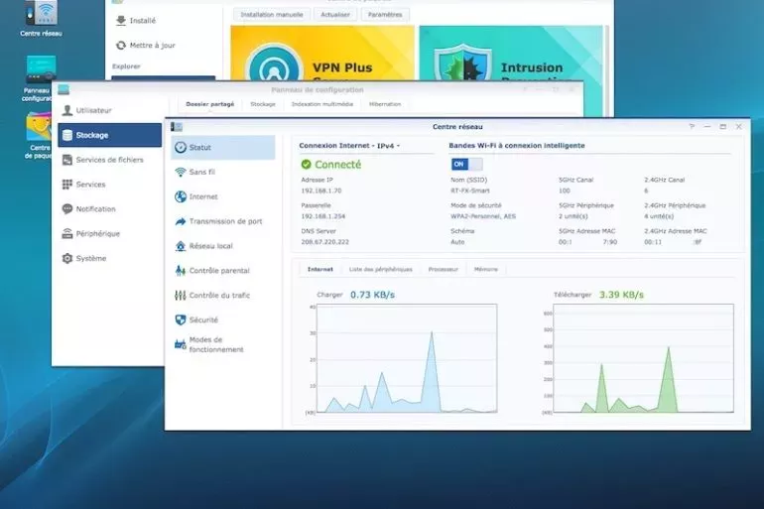
Task: Open Centre réseau desktop icon
Action: point(42,19)
